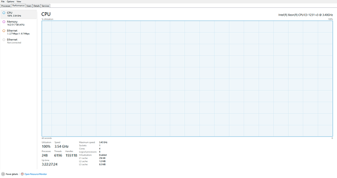Click the blue CPU circle icon
This screenshot has width=337, height=178.
coord(4,13)
